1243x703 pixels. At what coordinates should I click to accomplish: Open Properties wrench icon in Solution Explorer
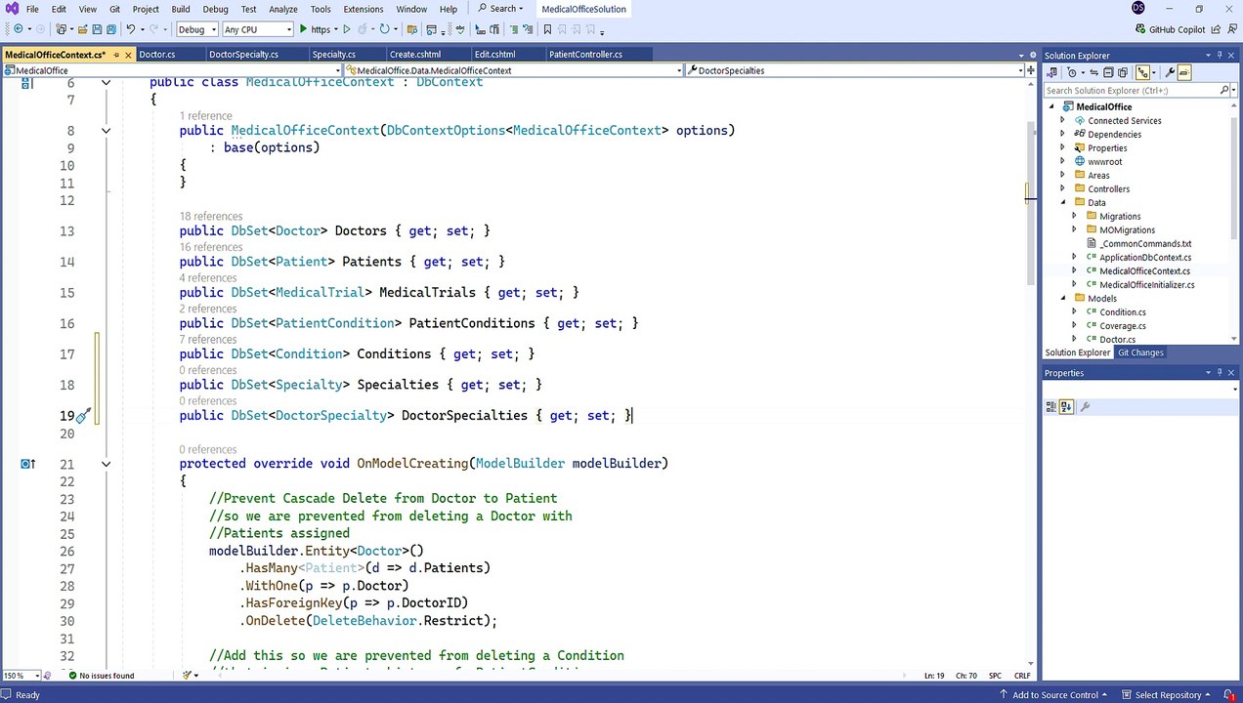pos(1170,72)
